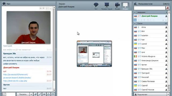
Task: Select user BNV in guest list
Action: click(150, 31)
